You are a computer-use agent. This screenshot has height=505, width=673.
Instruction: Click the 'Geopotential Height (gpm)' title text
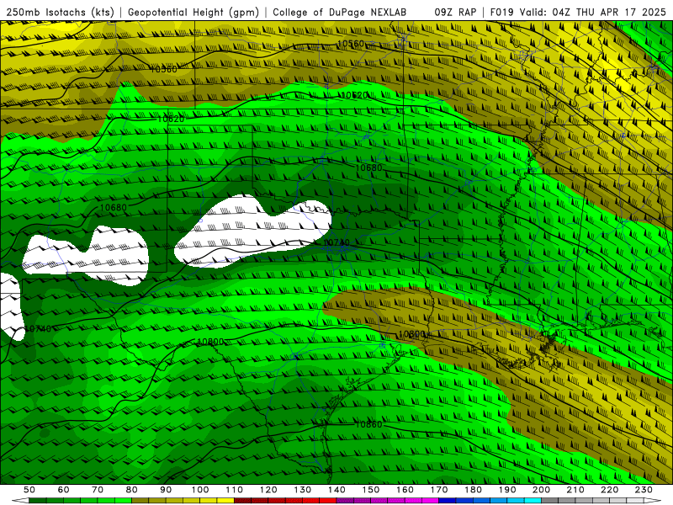click(x=193, y=12)
